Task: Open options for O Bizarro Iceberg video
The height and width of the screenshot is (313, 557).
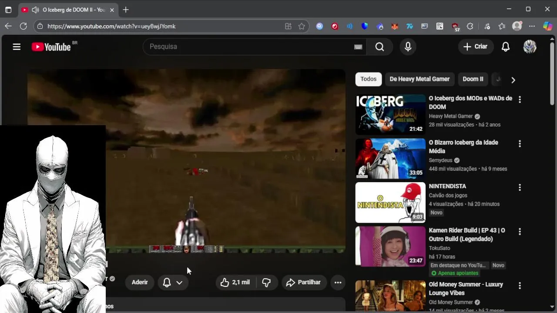Action: tap(520, 143)
